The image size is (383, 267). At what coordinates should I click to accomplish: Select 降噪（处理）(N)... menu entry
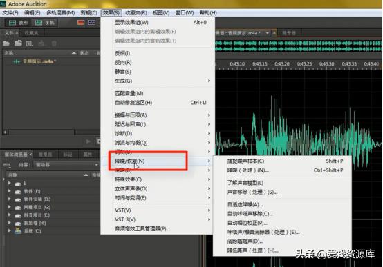248,170
